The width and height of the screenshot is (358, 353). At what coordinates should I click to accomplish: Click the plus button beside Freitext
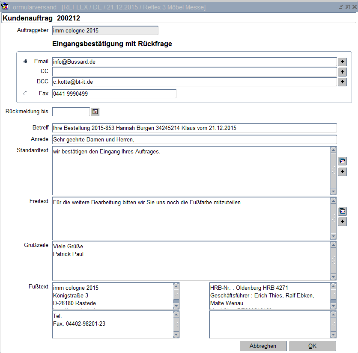point(343,221)
